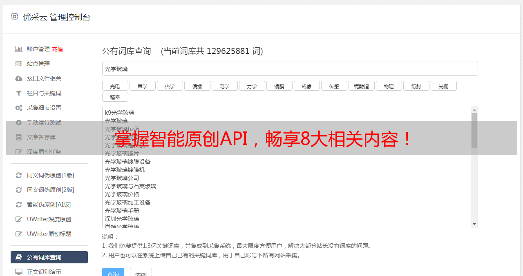The width and height of the screenshot is (523, 276).
Task: Click the edit icon beside UWriter深度原创
Action: point(19,219)
